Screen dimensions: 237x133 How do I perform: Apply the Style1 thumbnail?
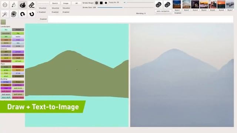pos(177,4)
